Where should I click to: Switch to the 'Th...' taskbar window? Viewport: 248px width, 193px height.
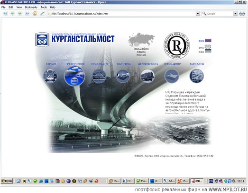pyautogui.click(x=183, y=181)
